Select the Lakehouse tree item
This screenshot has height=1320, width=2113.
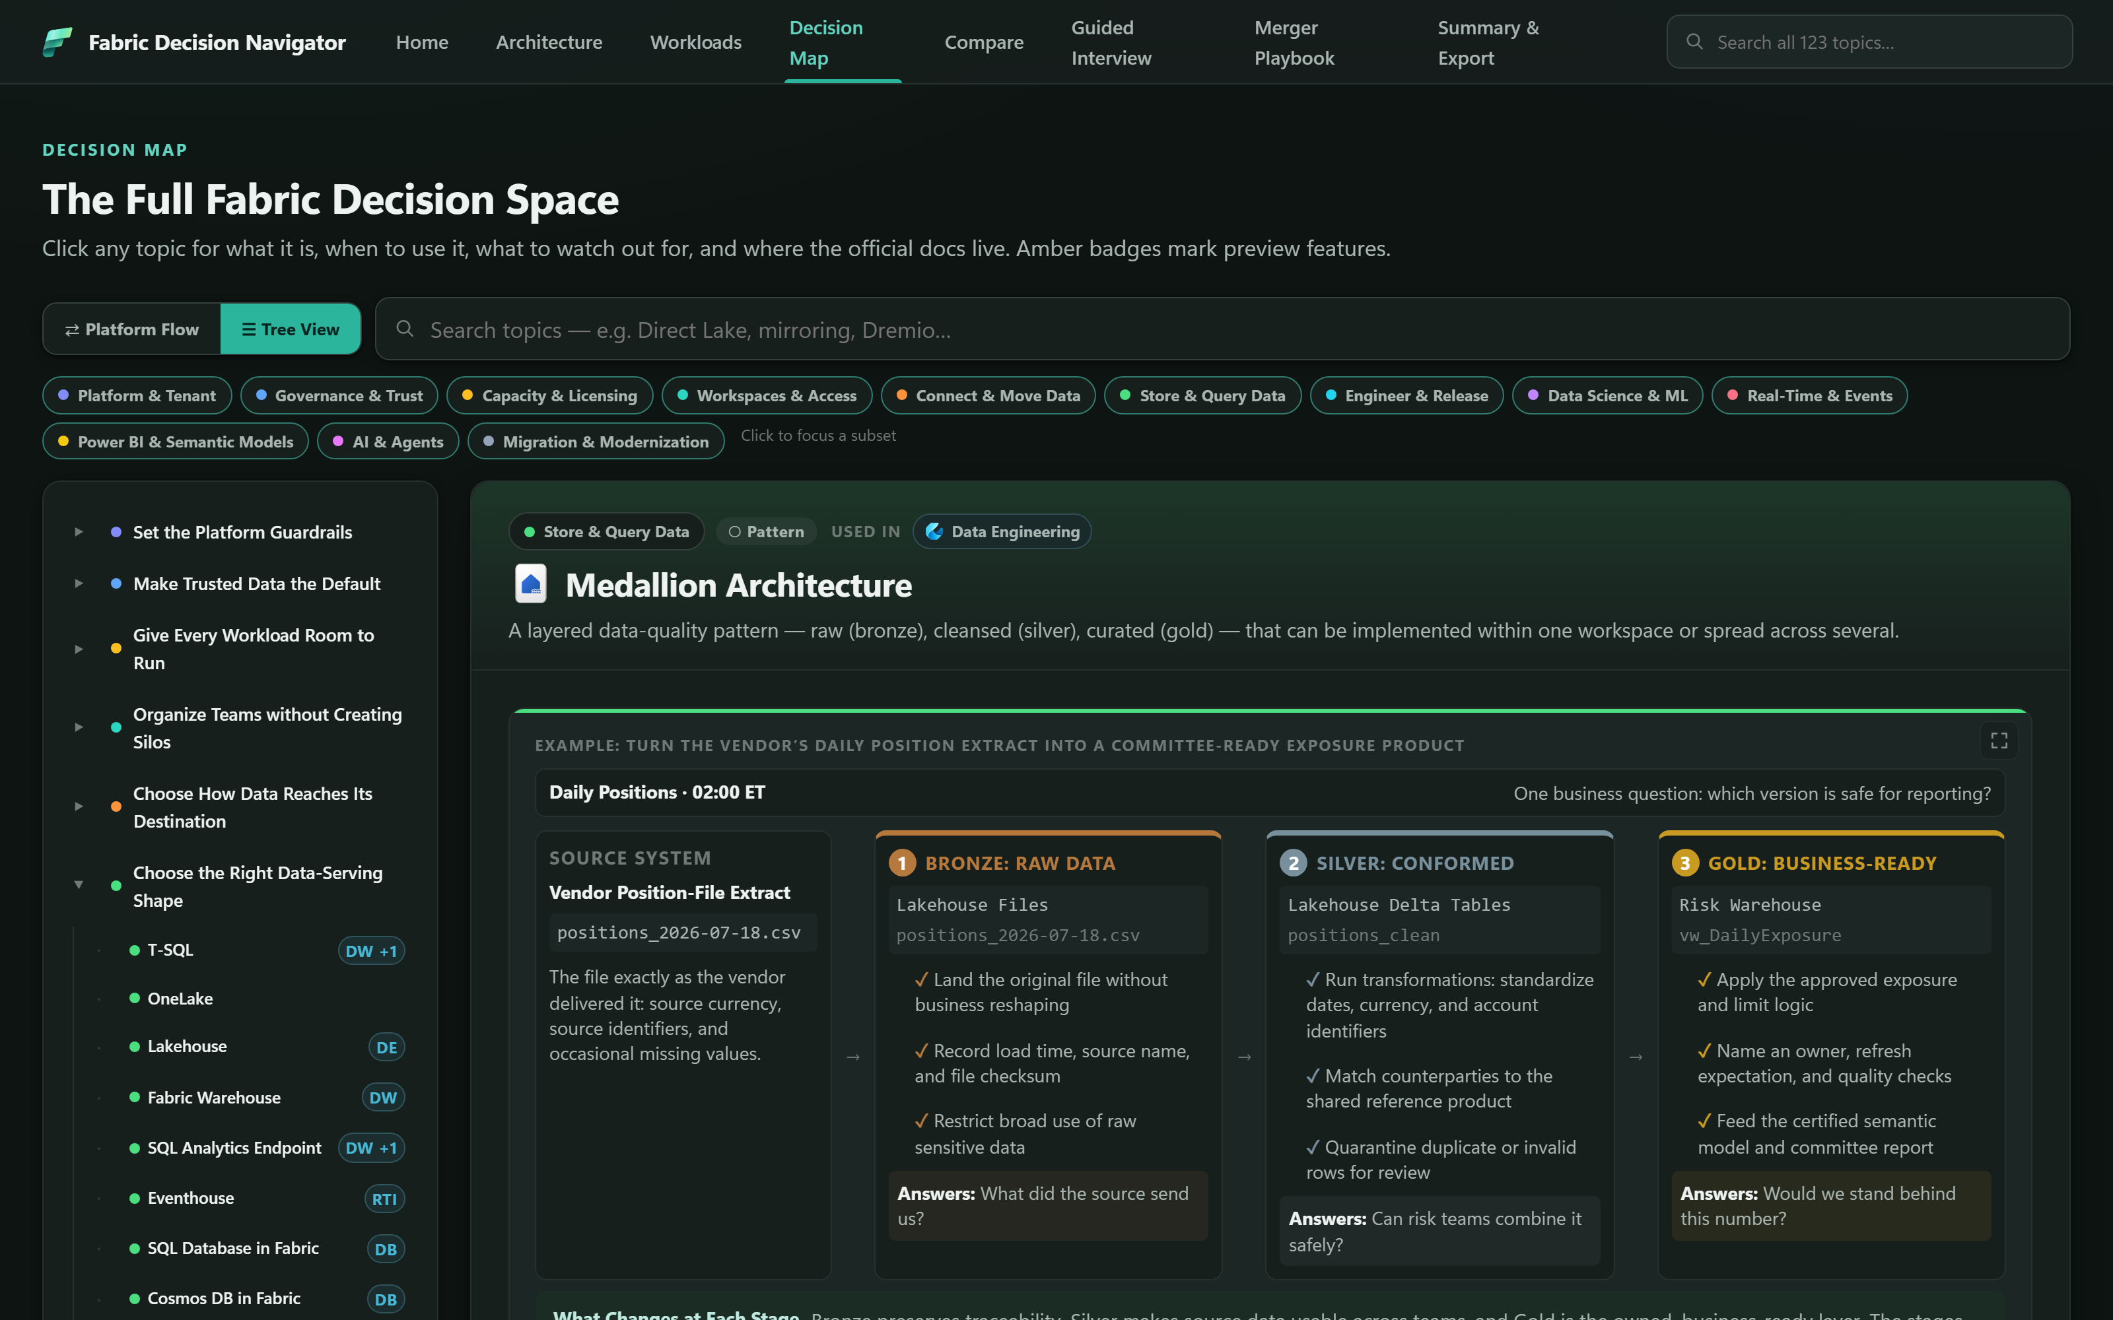[187, 1047]
